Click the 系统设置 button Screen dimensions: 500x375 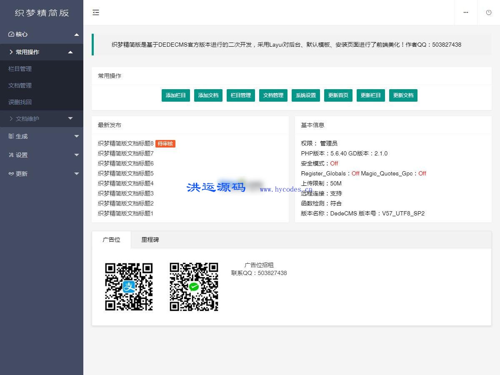(306, 95)
